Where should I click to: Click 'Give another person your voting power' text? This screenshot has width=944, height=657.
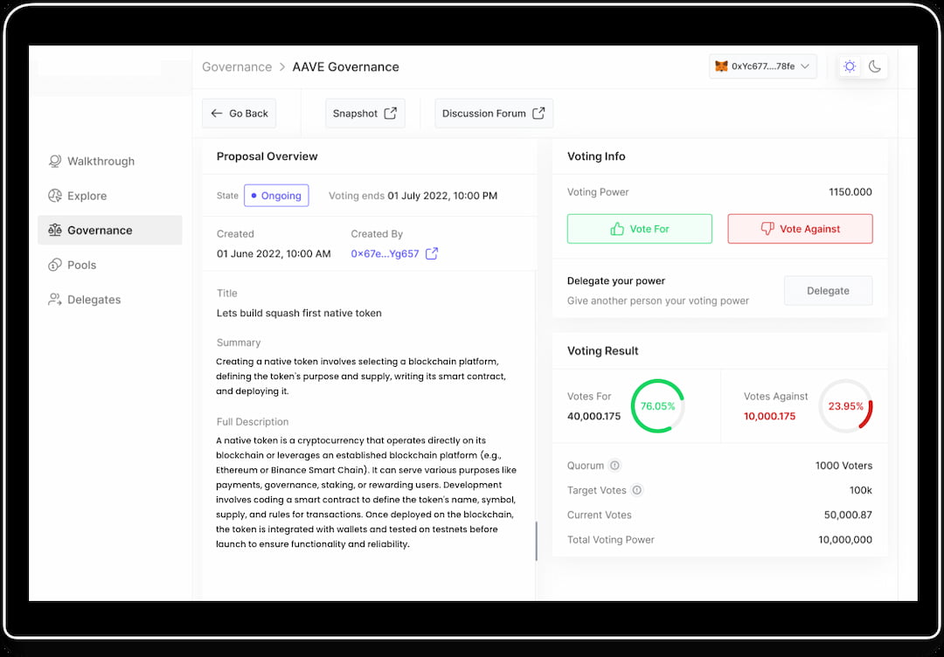658,301
